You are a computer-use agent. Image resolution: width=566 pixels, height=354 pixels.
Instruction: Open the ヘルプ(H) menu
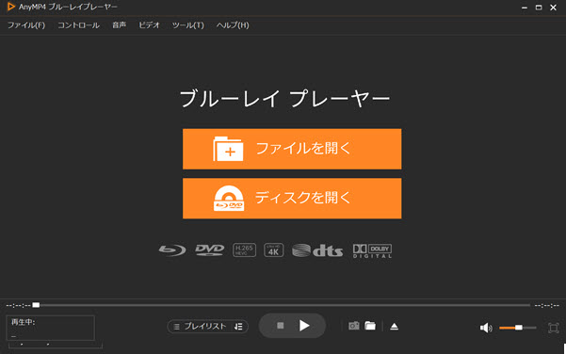point(233,25)
